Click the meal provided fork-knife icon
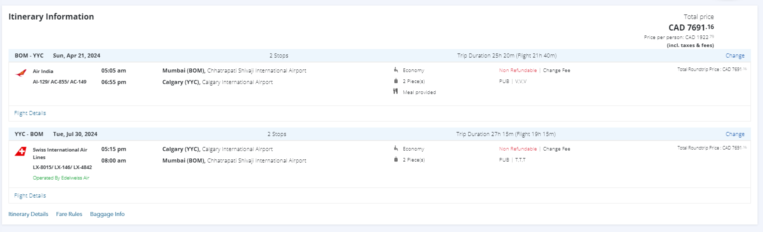Viewport: 763px width, 232px height. click(395, 91)
